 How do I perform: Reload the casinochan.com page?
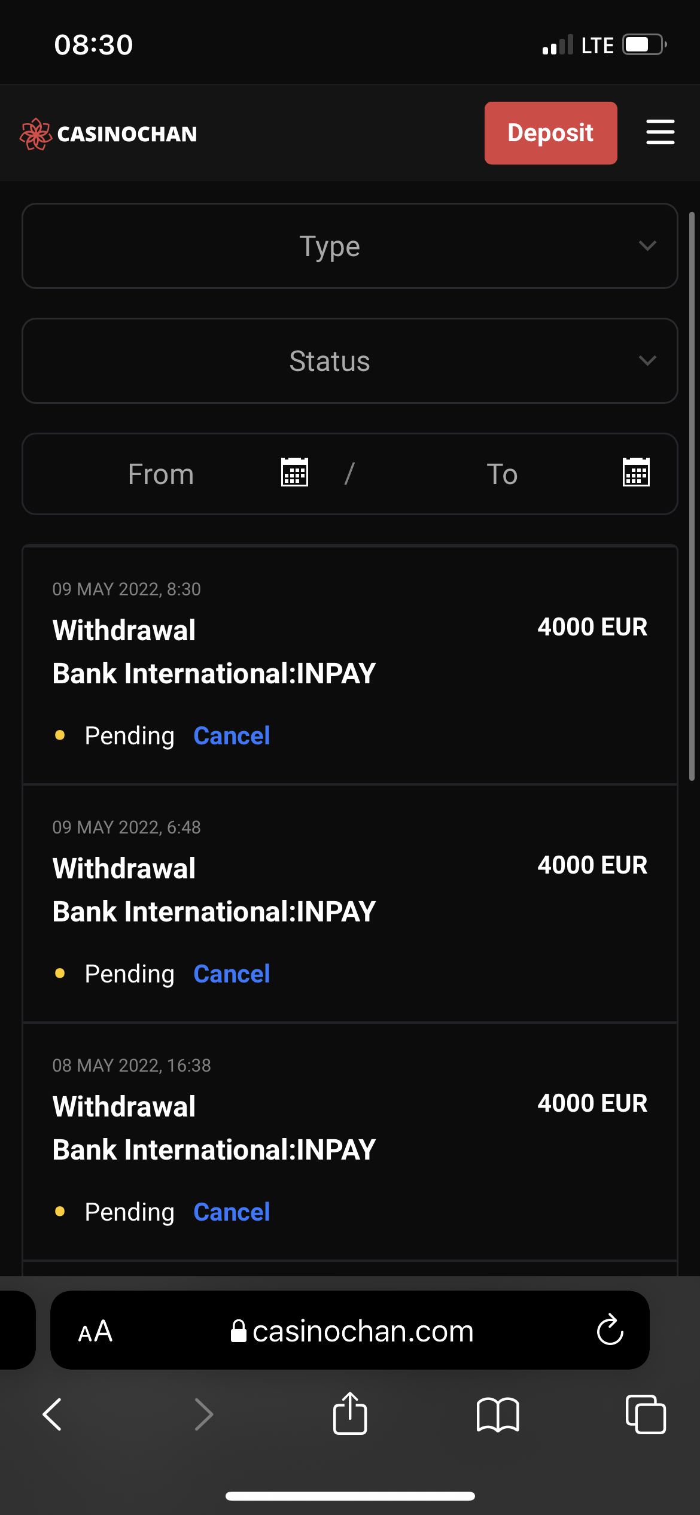610,1330
